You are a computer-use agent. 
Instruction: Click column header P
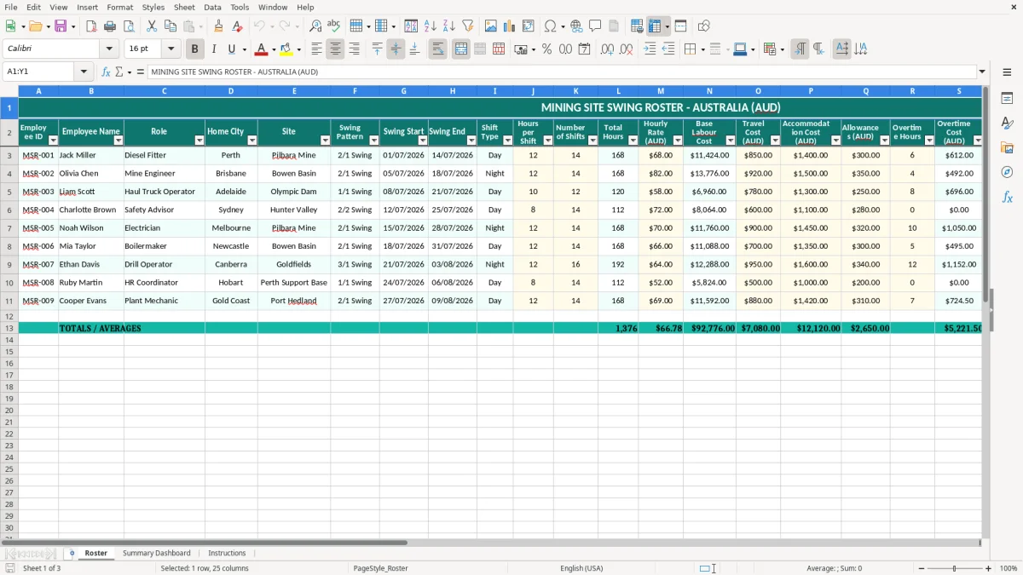point(811,91)
